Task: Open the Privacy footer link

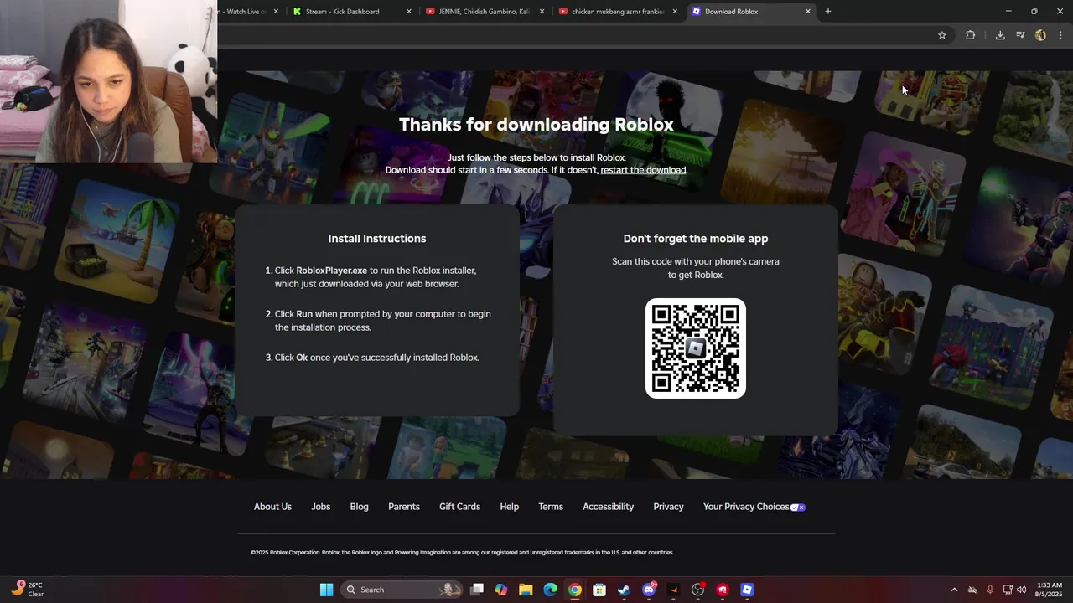Action: tap(668, 507)
